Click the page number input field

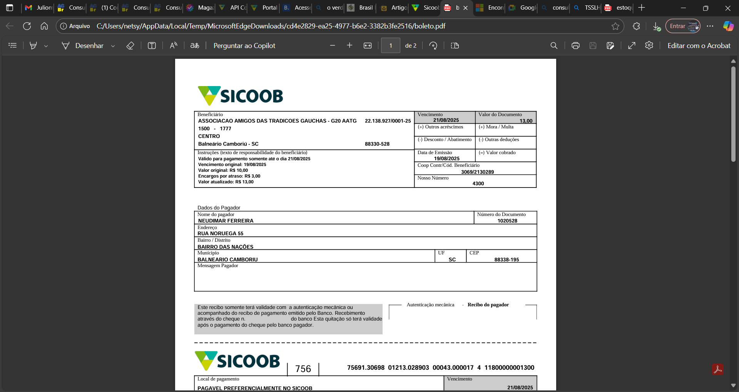[391, 45]
